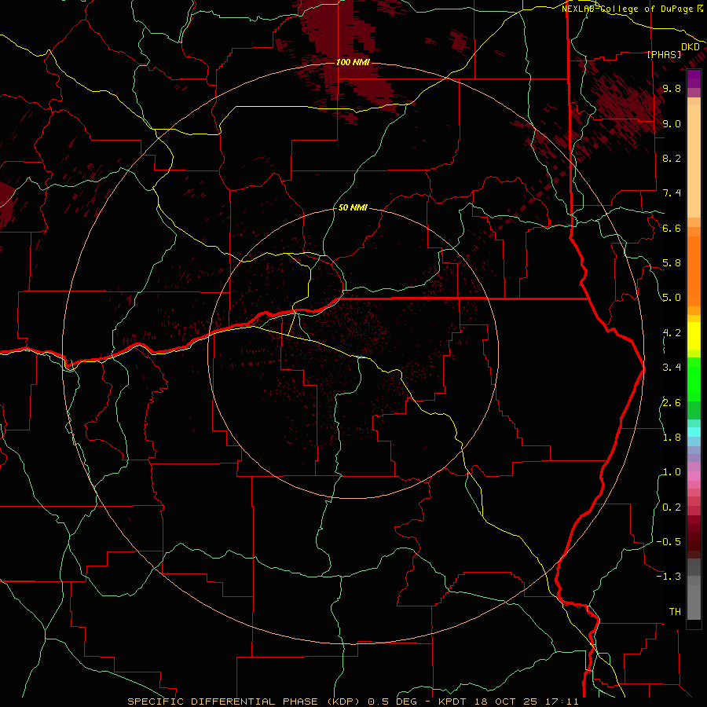Click the 7.4 scale value
707x707 pixels.
(672, 193)
